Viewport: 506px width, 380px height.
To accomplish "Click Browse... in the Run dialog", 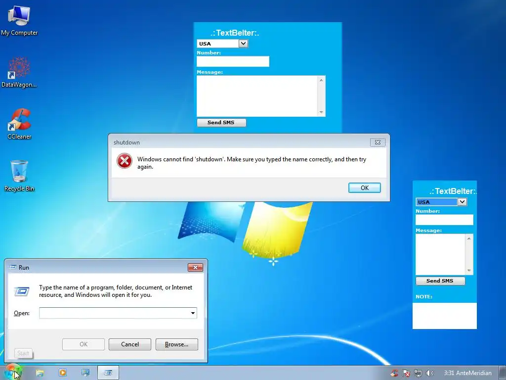I will 176,344.
